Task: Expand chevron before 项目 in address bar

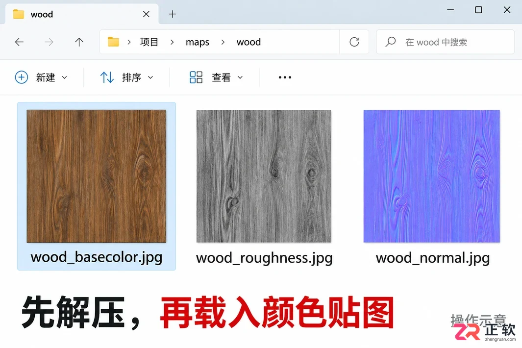Action: point(129,42)
